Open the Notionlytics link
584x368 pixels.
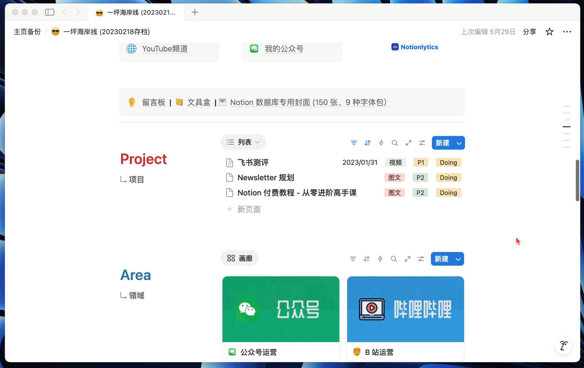(x=415, y=47)
